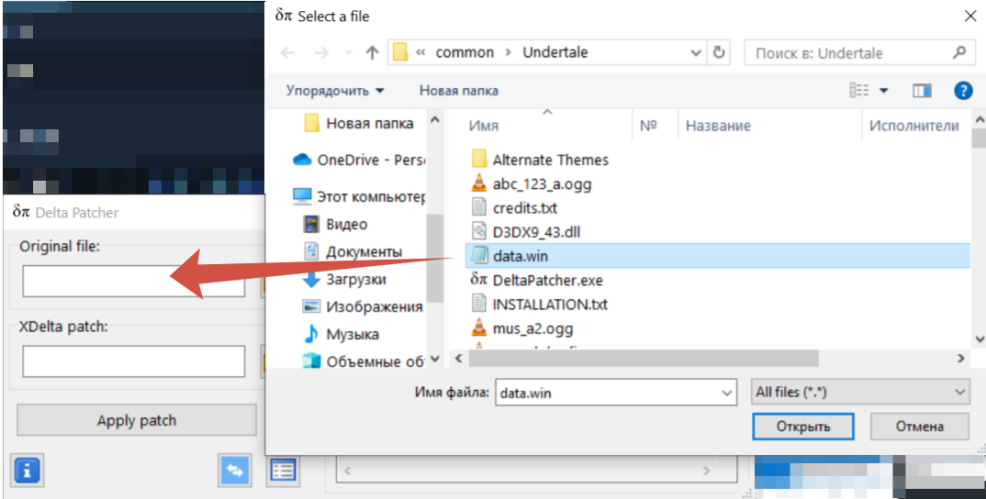Select mus_a2.ogg file

point(532,328)
